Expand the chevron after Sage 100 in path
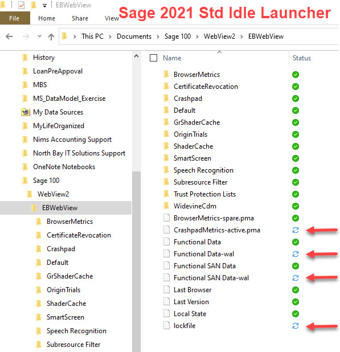 (x=197, y=36)
